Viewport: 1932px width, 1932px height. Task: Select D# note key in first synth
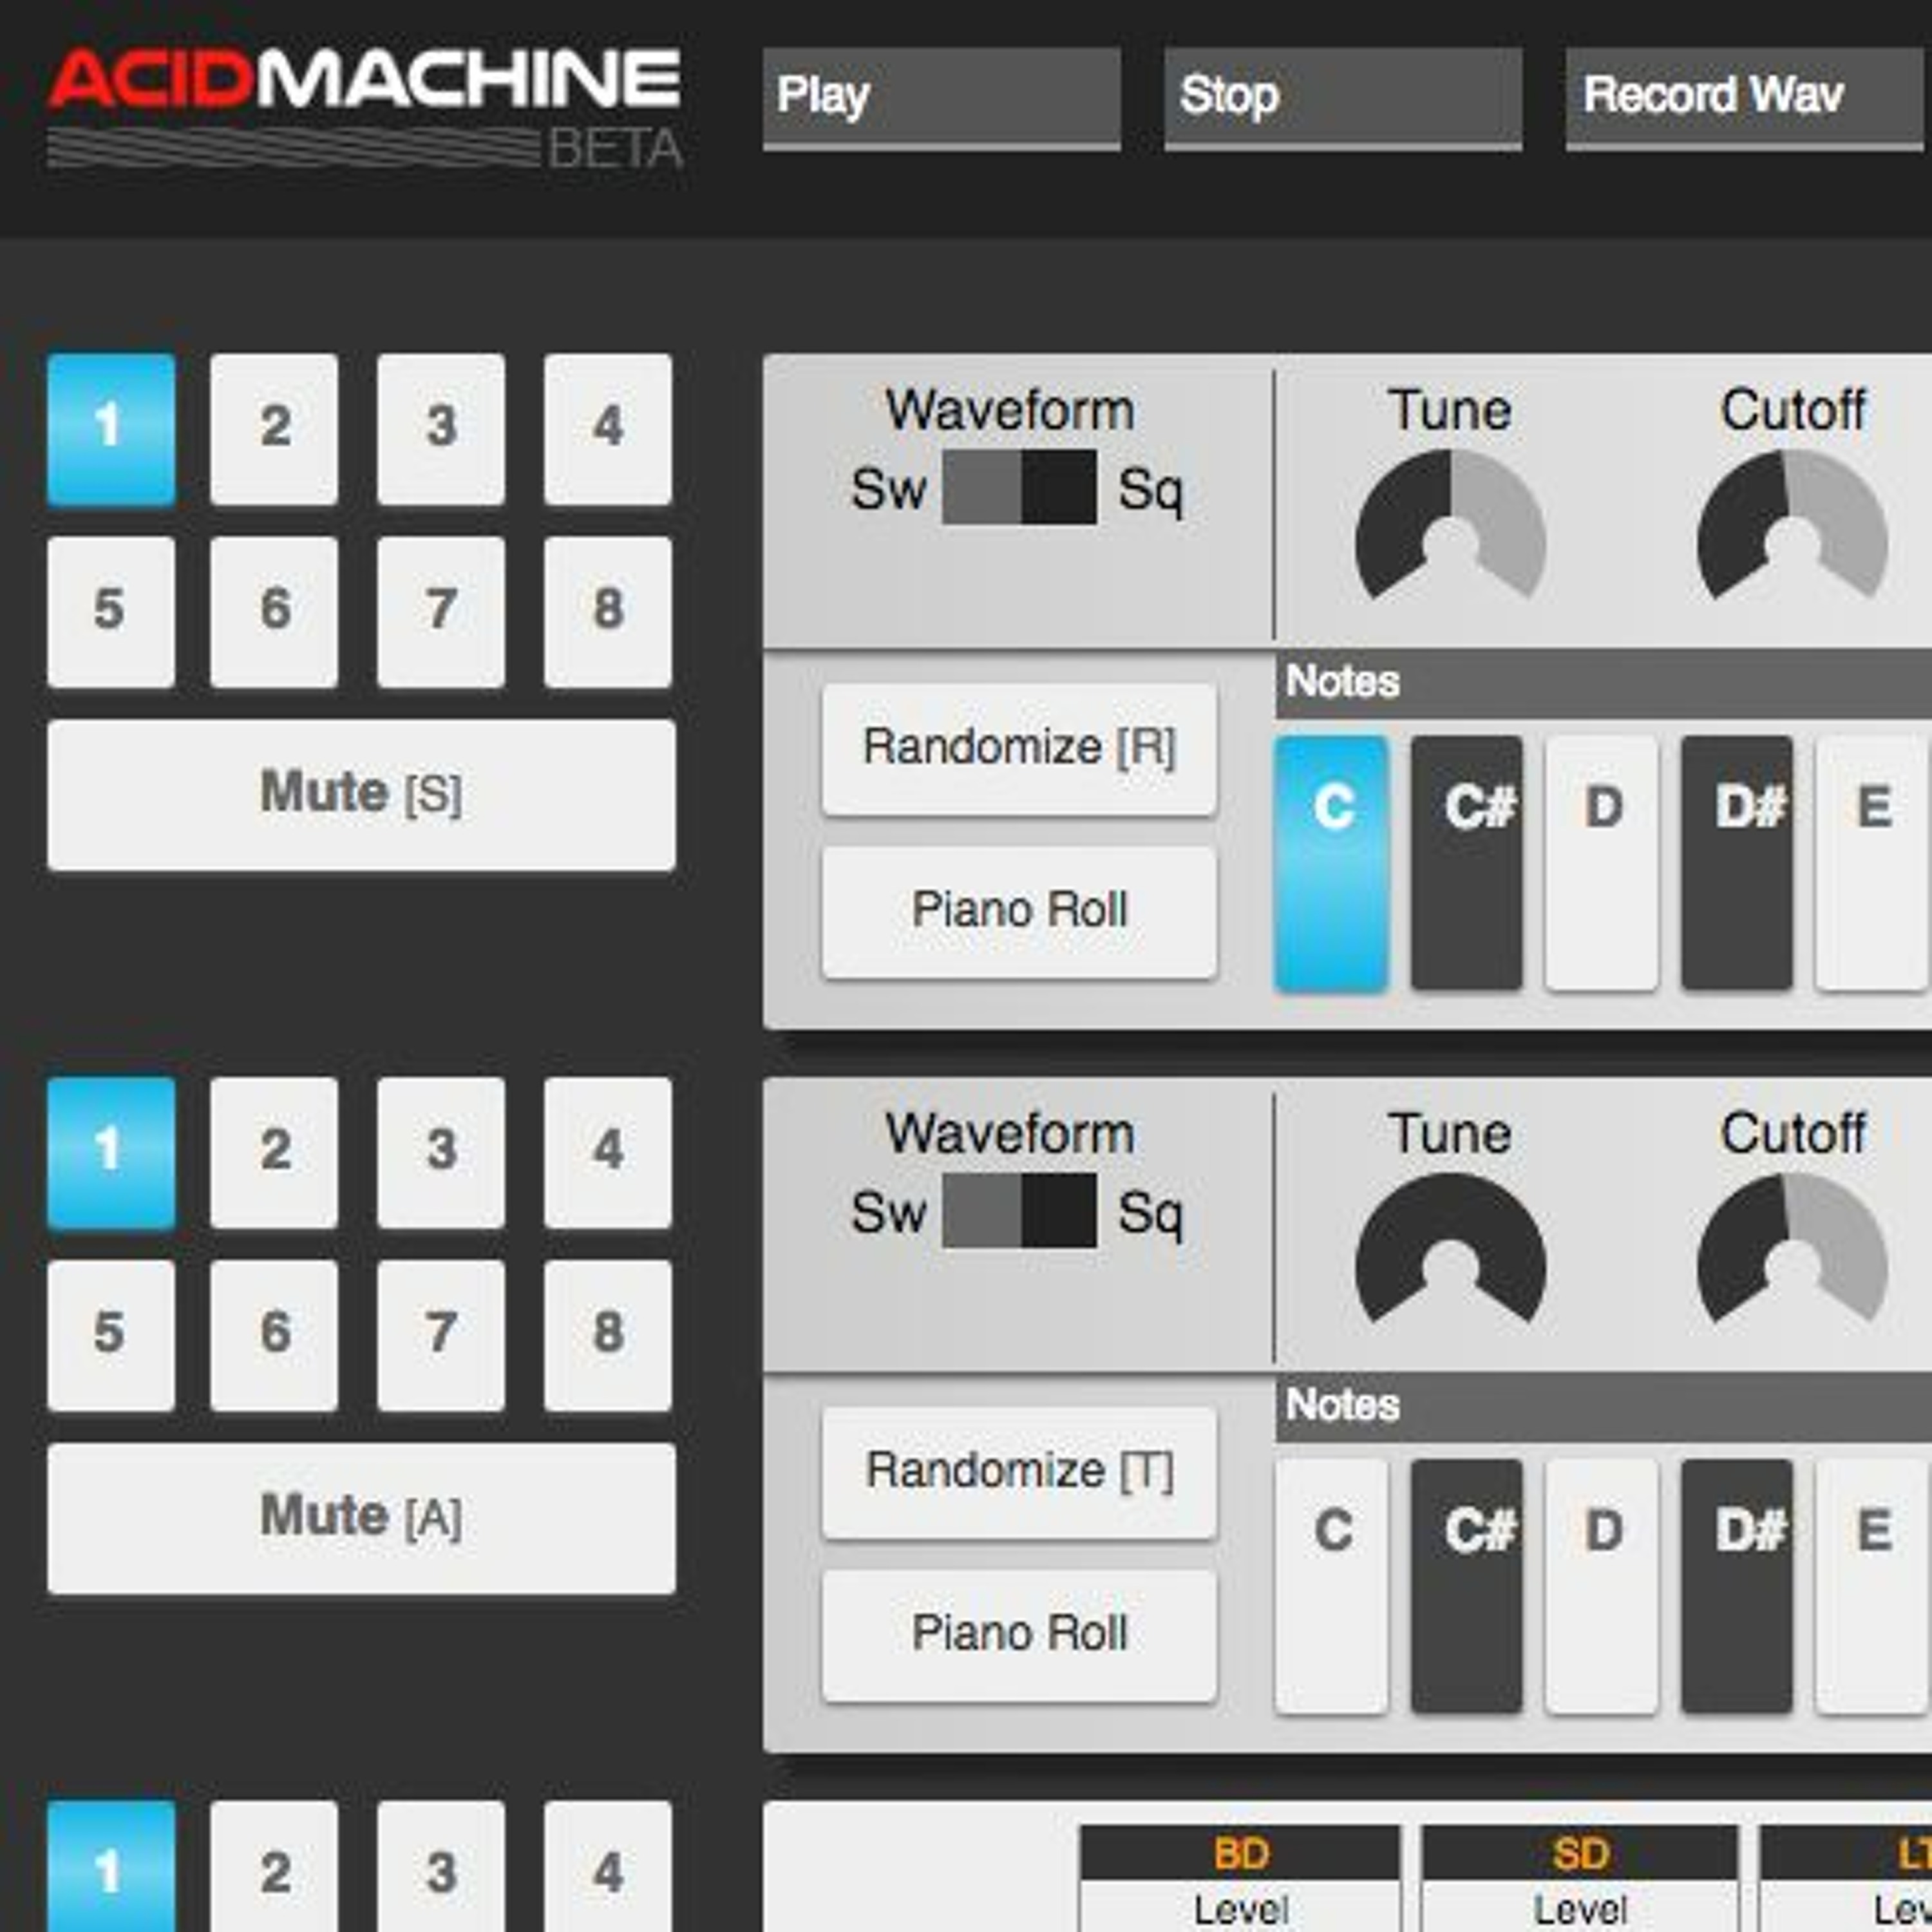(x=1737, y=864)
